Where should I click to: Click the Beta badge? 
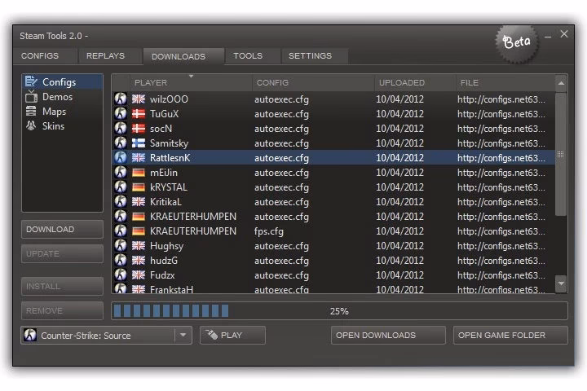517,43
